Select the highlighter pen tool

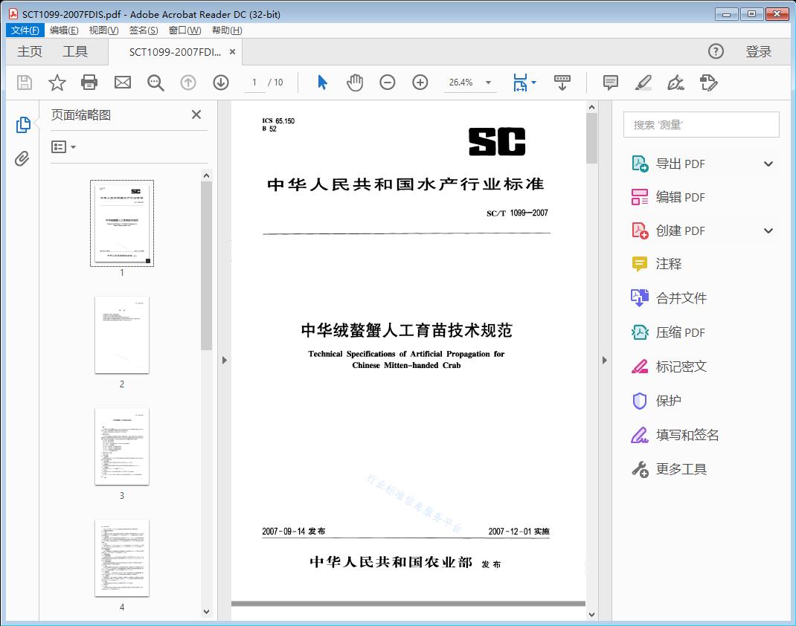643,83
